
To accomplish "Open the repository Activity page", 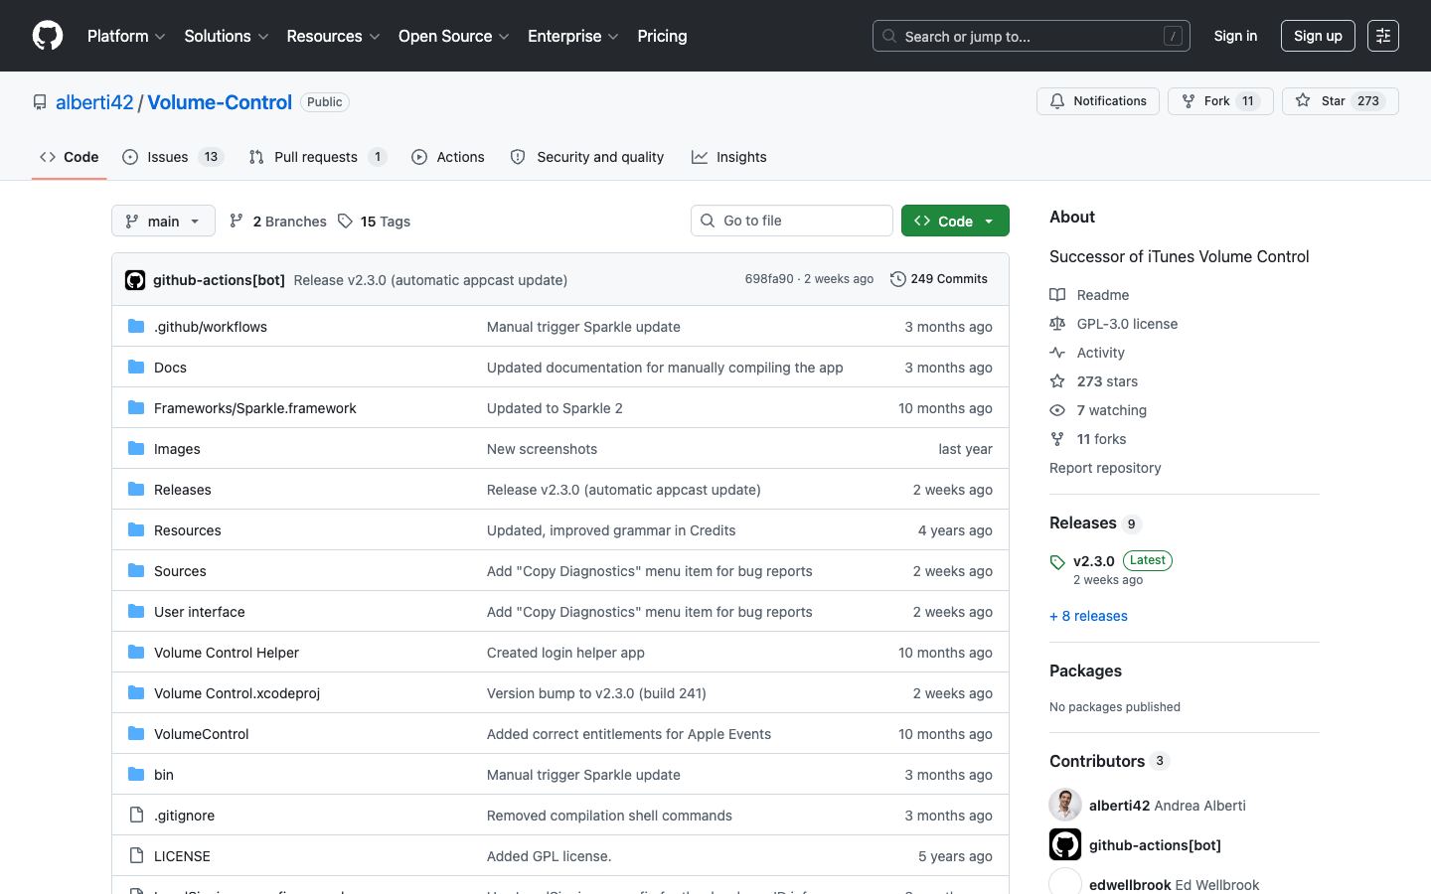I will click(x=1088, y=353).
